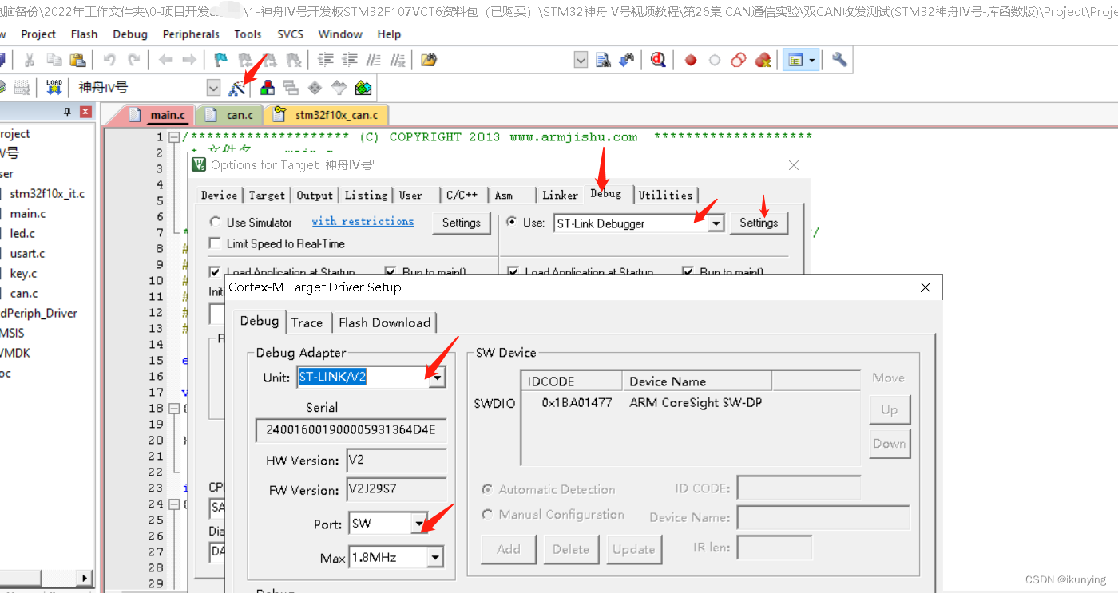Open Manage Project Items colored boxes icon

pos(268,88)
